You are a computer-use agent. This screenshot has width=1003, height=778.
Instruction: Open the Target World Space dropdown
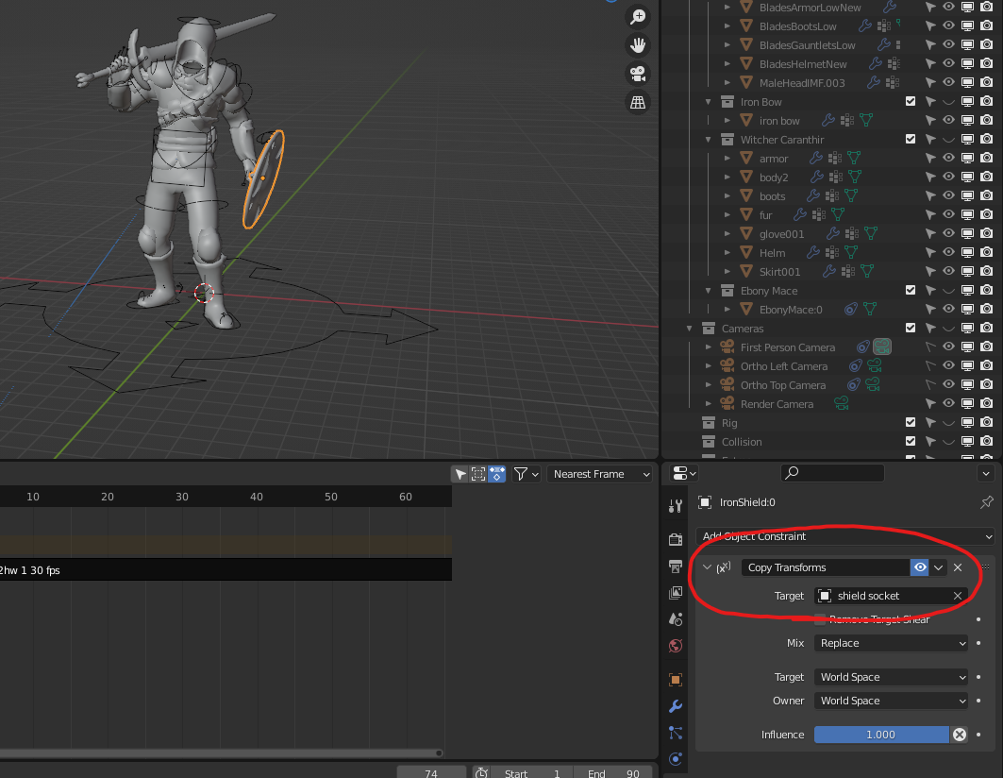pos(891,677)
